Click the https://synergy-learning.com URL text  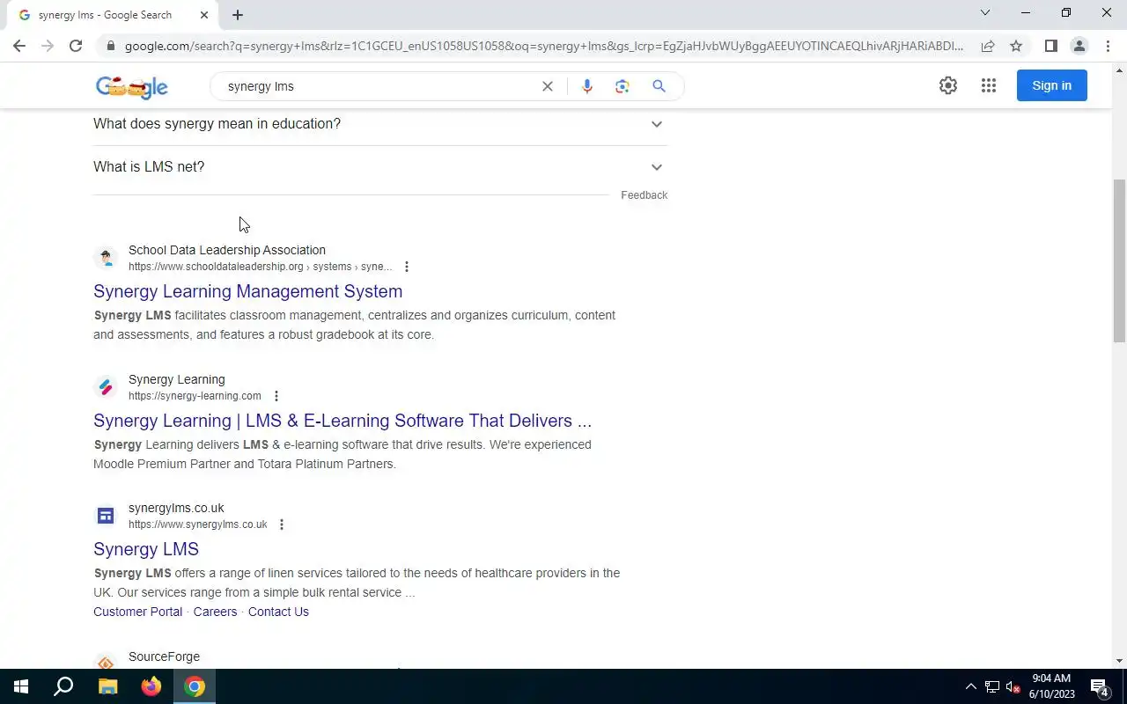pos(195,396)
